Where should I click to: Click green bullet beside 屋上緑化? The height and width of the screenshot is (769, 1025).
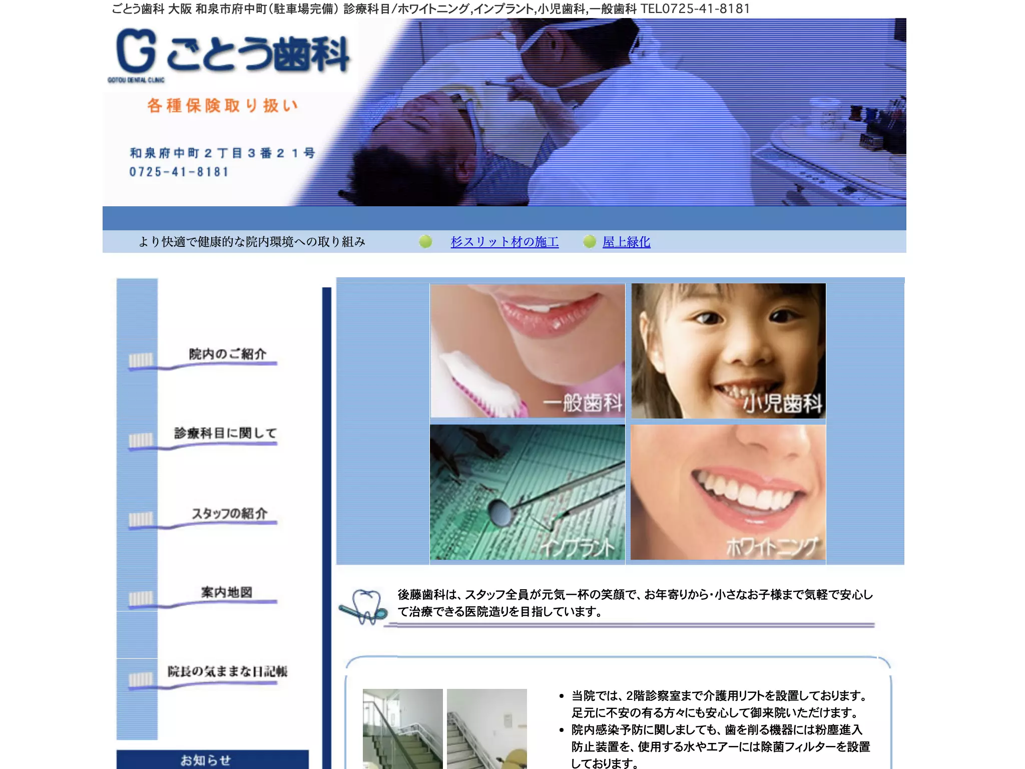[x=590, y=242]
